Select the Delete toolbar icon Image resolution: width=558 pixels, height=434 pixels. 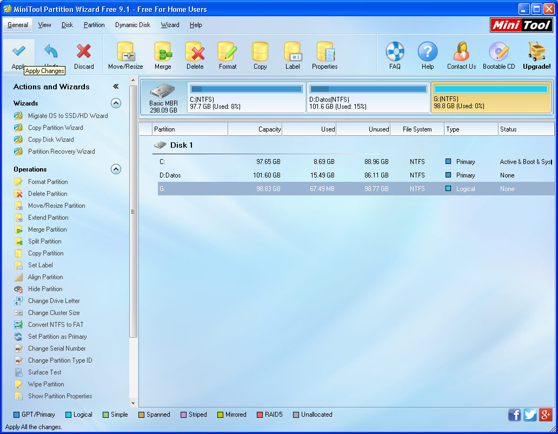coord(195,54)
